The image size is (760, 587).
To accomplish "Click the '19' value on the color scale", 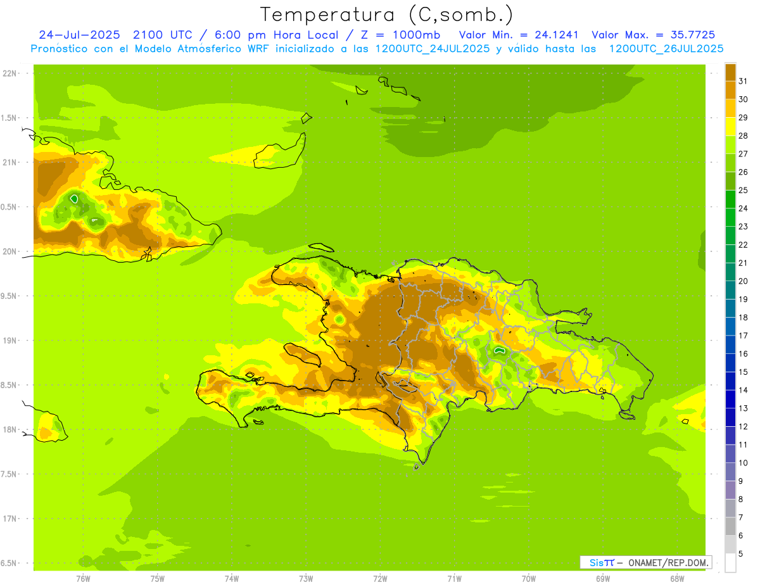I will click(743, 299).
